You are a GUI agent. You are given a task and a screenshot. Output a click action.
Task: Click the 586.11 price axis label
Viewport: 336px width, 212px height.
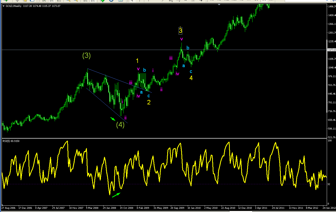pos(332,129)
